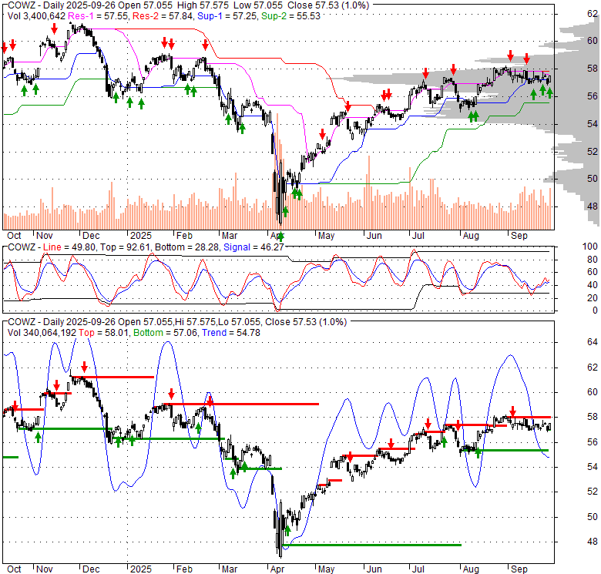Select the Sep label on bottom chart axis
Viewport: 601px width, 574px height.
[519, 569]
